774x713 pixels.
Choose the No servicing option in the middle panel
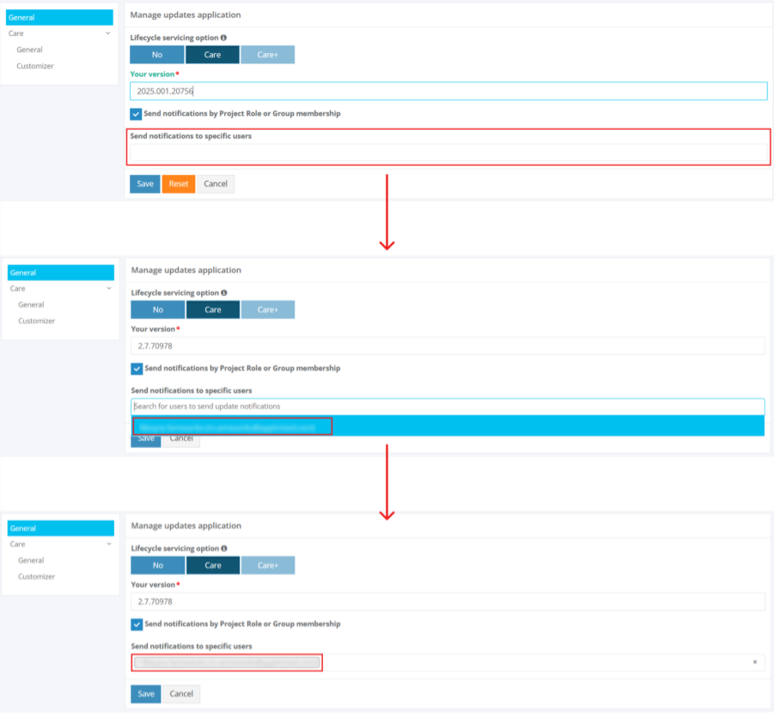pos(158,310)
